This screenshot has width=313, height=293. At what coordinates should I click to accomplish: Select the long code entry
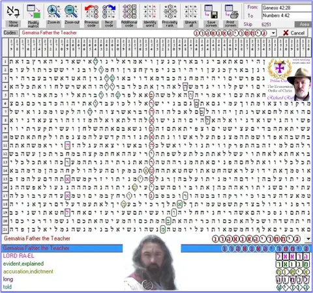click(8, 279)
